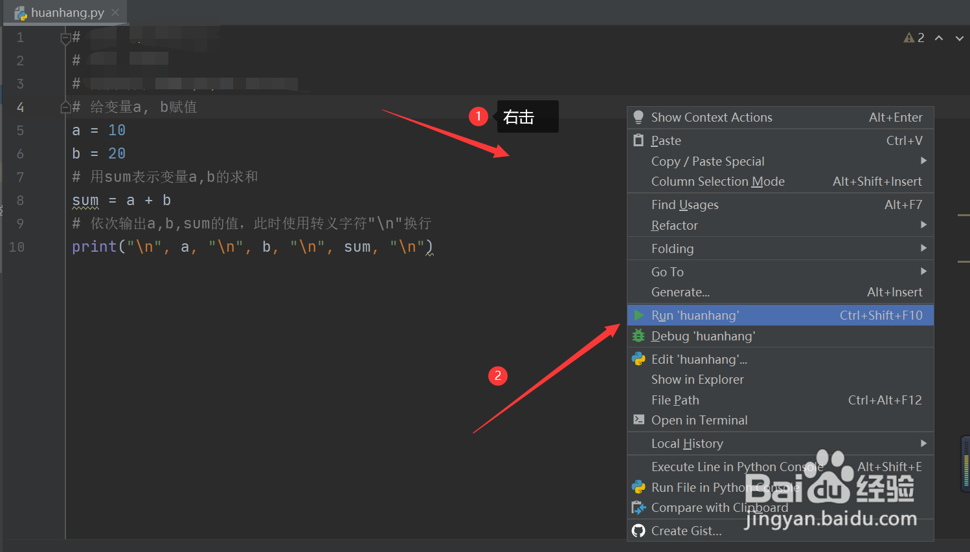Close the huanhang.py tab

[x=115, y=12]
